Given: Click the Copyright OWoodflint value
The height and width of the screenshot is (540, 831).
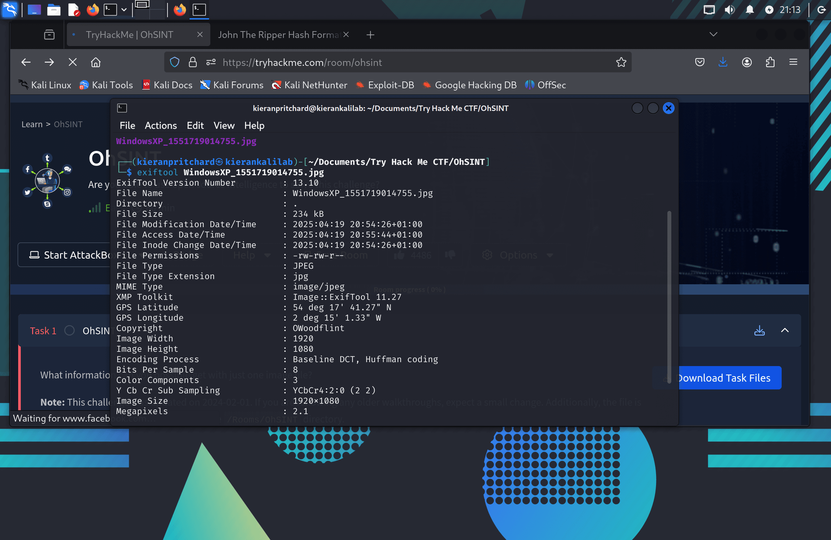Looking at the screenshot, I should coord(318,328).
